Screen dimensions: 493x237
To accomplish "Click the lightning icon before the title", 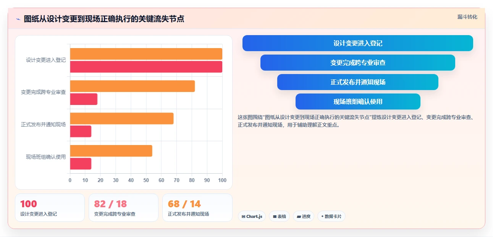I will point(18,19).
